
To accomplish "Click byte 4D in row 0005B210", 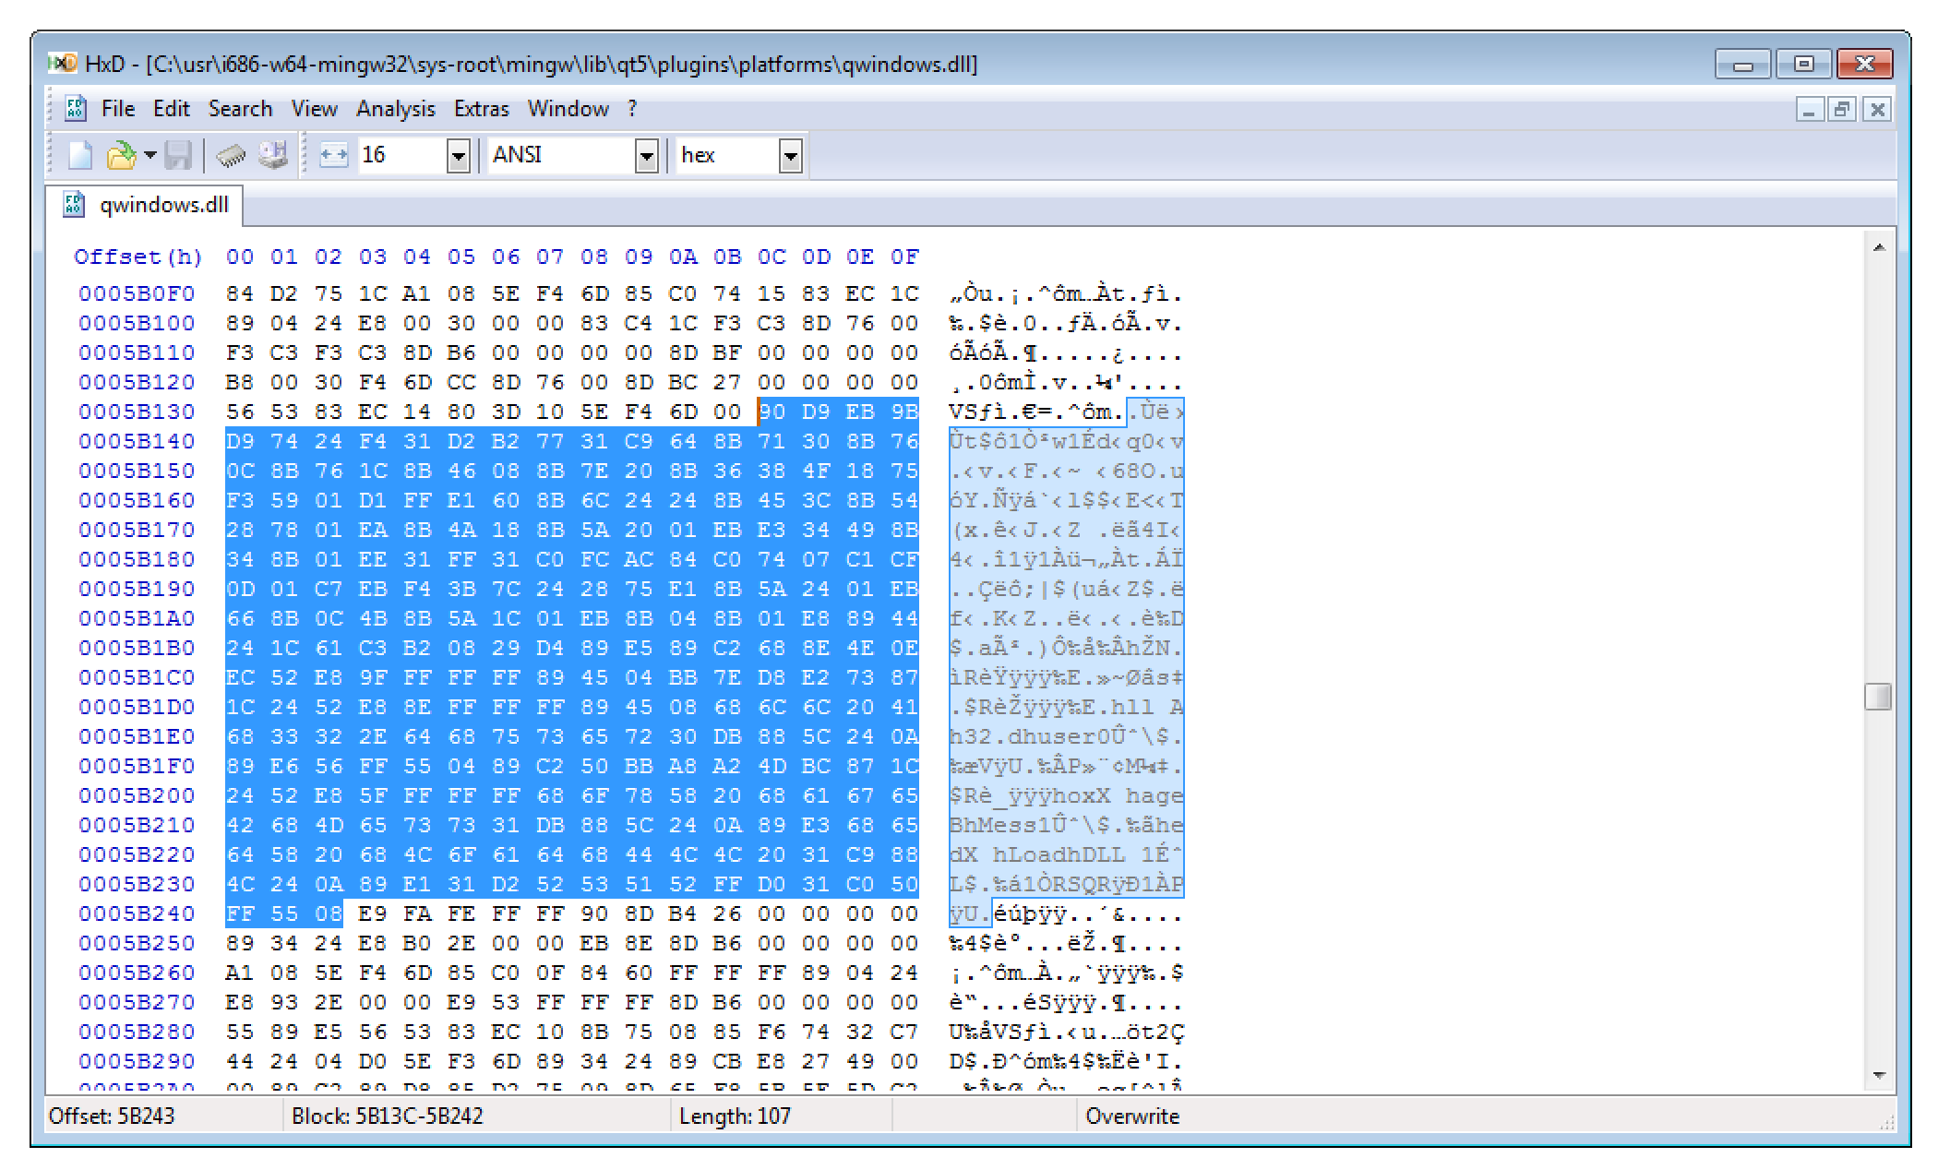I will [329, 826].
